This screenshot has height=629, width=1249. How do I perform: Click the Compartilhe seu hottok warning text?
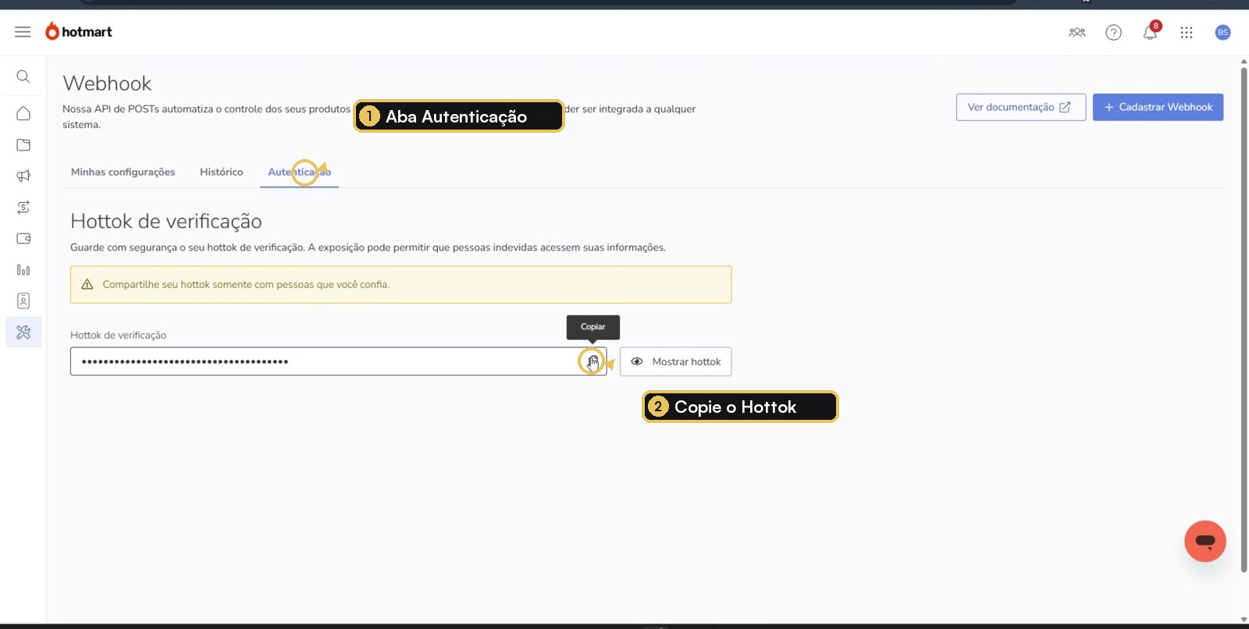coord(246,285)
